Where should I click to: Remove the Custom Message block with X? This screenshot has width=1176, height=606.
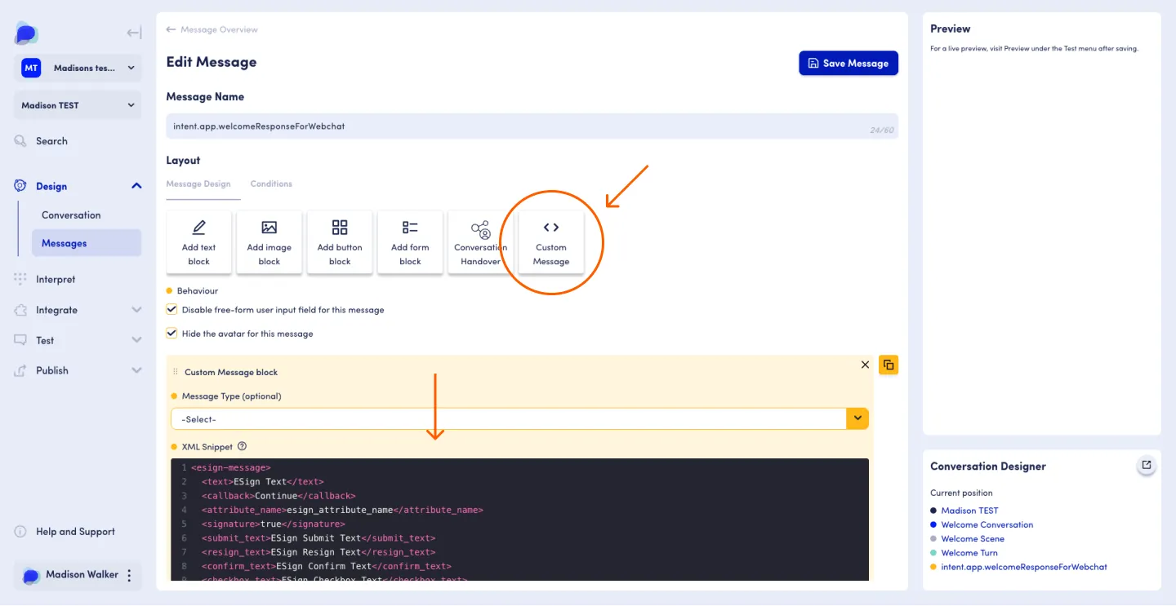[865, 365]
